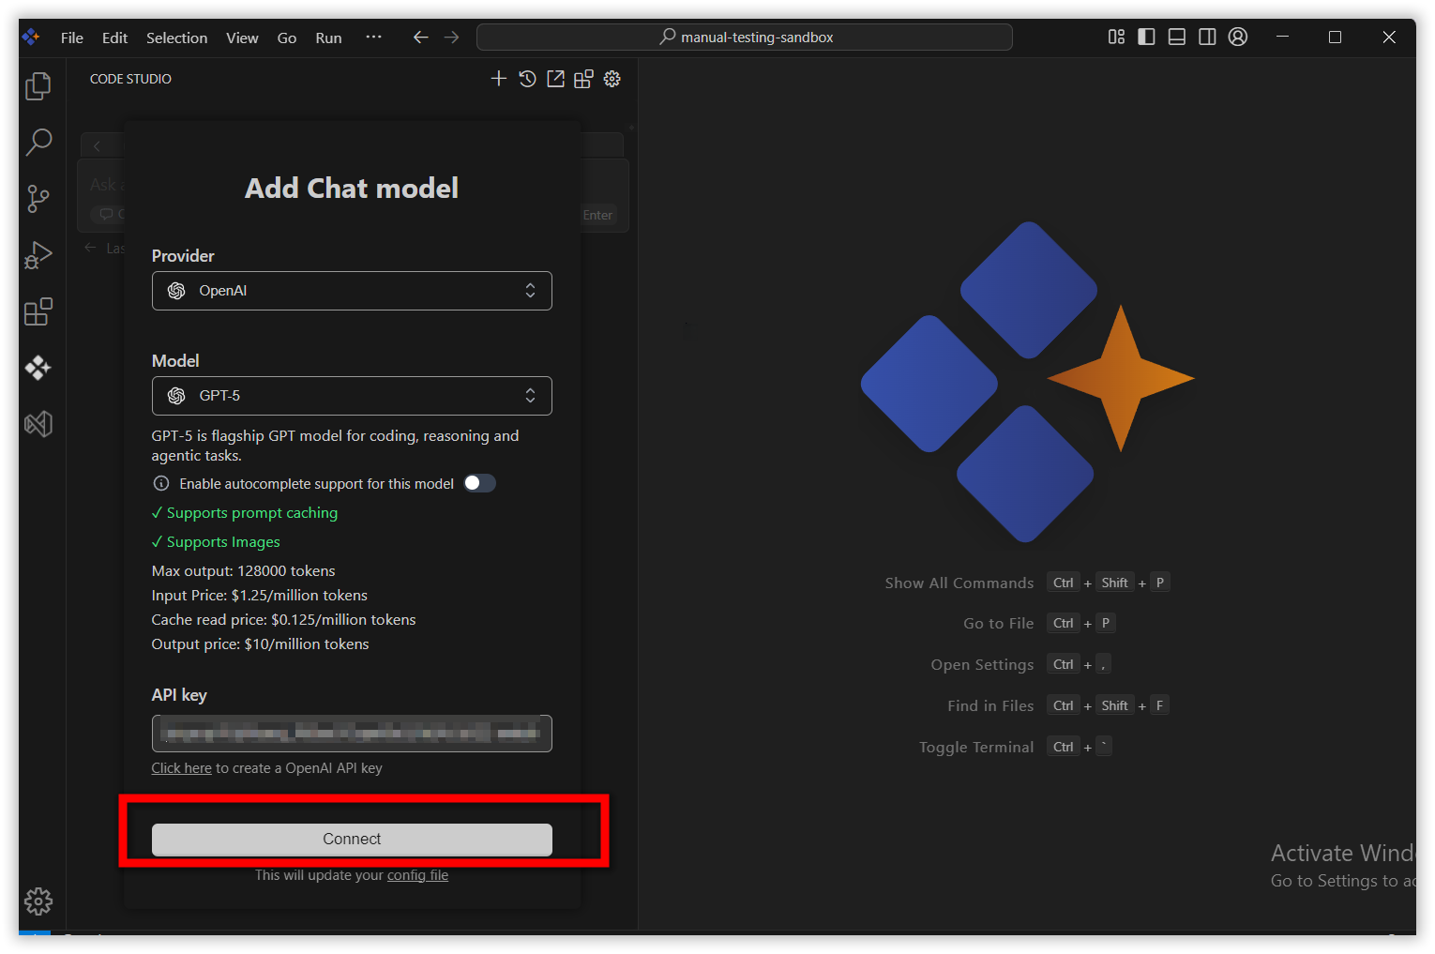Open the Provider dropdown showing OpenAI
This screenshot has height=954, width=1435.
pyautogui.click(x=352, y=291)
